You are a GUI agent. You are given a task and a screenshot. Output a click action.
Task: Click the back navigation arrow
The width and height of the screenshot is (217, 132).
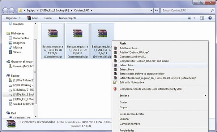pyautogui.click(x=5, y=10)
